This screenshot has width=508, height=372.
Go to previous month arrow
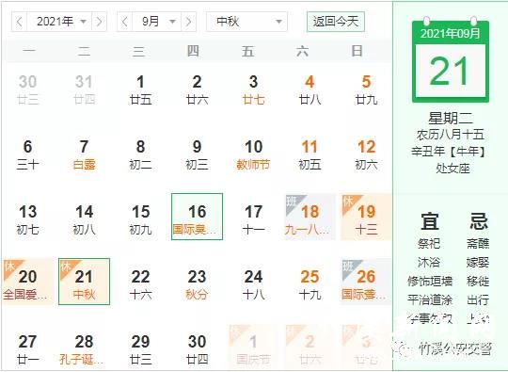pyautogui.click(x=125, y=22)
